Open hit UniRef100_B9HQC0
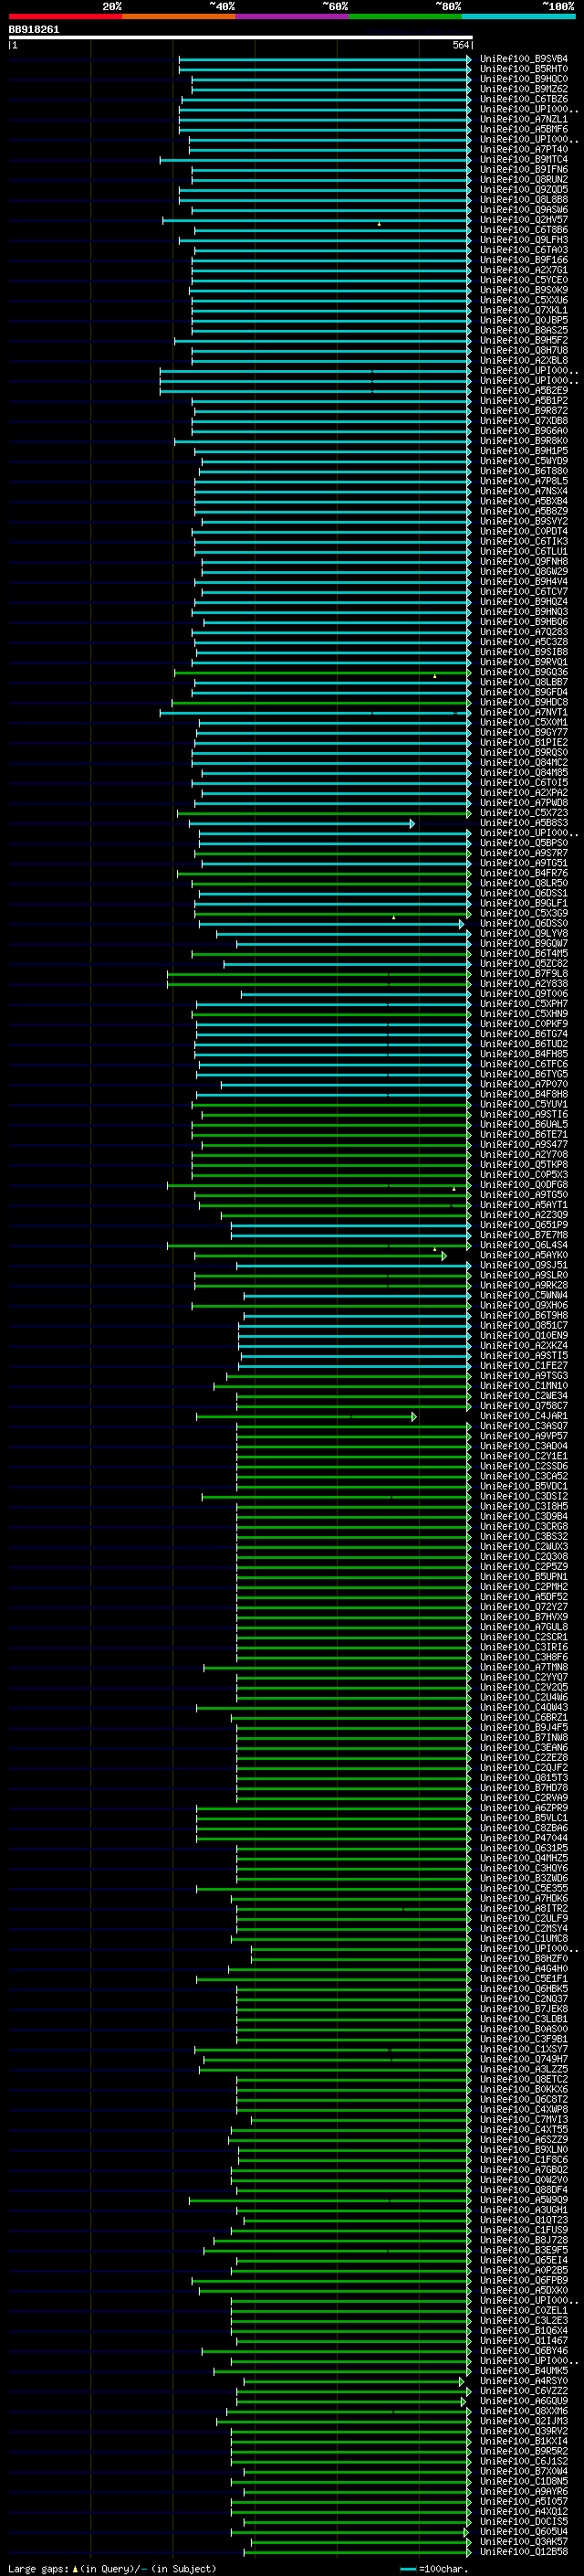584x2576 pixels. pos(524,79)
